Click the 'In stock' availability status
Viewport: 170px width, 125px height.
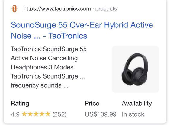pyautogui.click(x=133, y=114)
